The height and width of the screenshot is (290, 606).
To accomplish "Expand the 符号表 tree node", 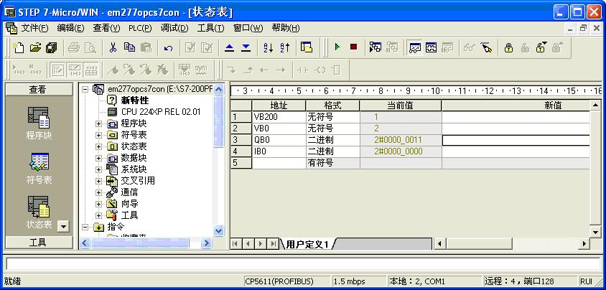I will pyautogui.click(x=98, y=135).
